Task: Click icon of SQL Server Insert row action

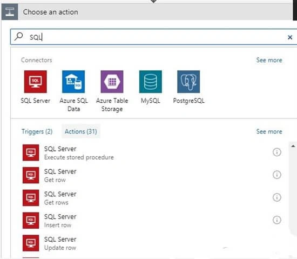Action: click(x=31, y=220)
